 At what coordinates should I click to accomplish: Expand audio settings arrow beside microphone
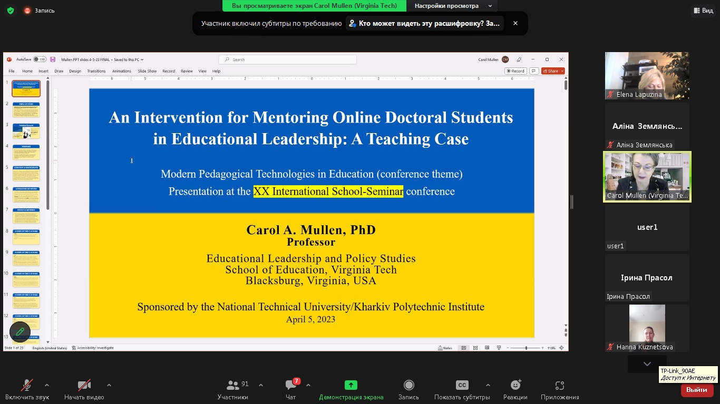[x=47, y=385]
